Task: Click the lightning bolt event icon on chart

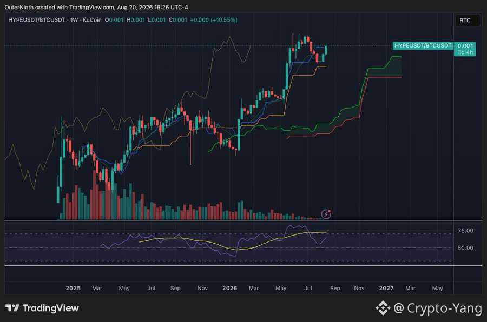Action: pyautogui.click(x=326, y=214)
